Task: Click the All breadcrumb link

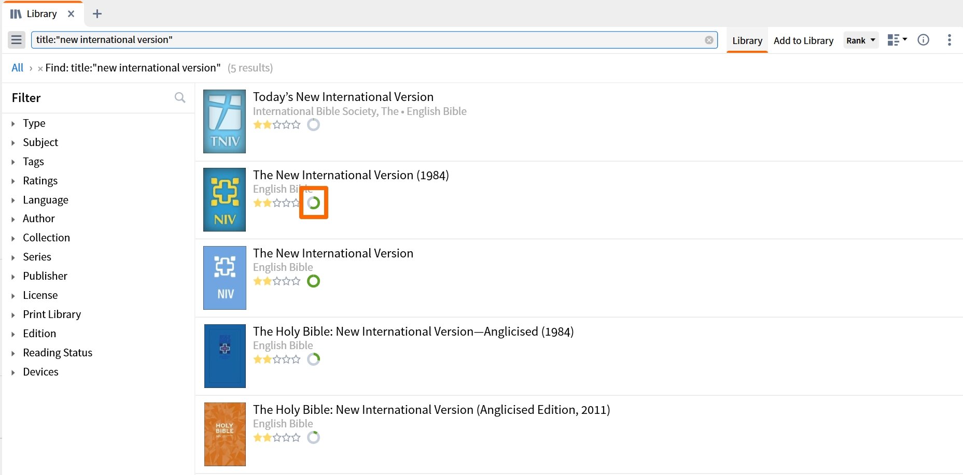Action: point(17,68)
